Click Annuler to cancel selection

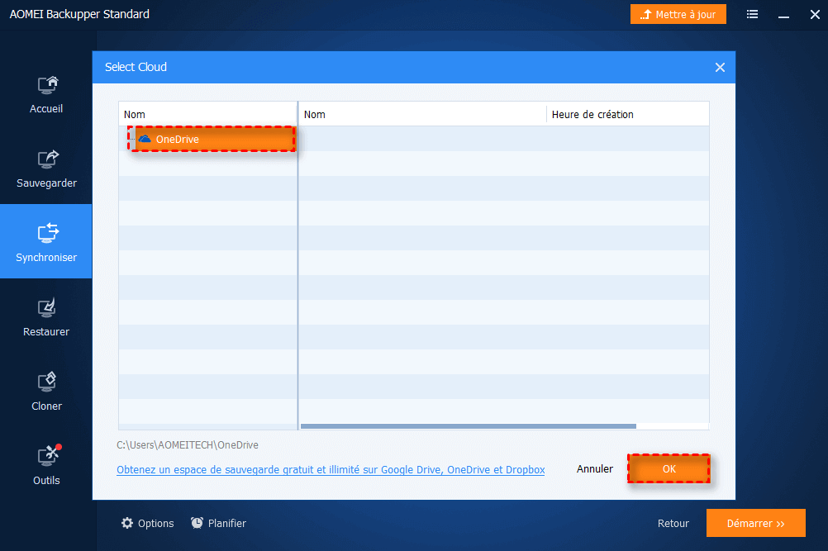coord(595,468)
